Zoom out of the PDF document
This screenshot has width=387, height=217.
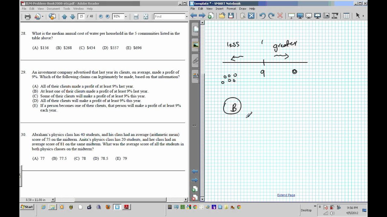click(101, 17)
